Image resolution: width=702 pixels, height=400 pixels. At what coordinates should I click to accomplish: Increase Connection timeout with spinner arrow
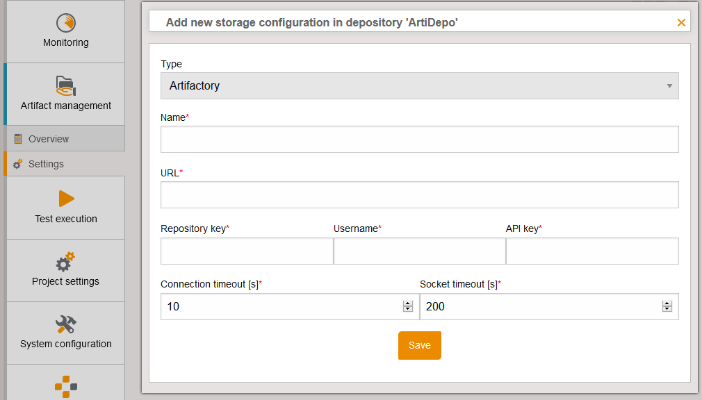pos(408,303)
